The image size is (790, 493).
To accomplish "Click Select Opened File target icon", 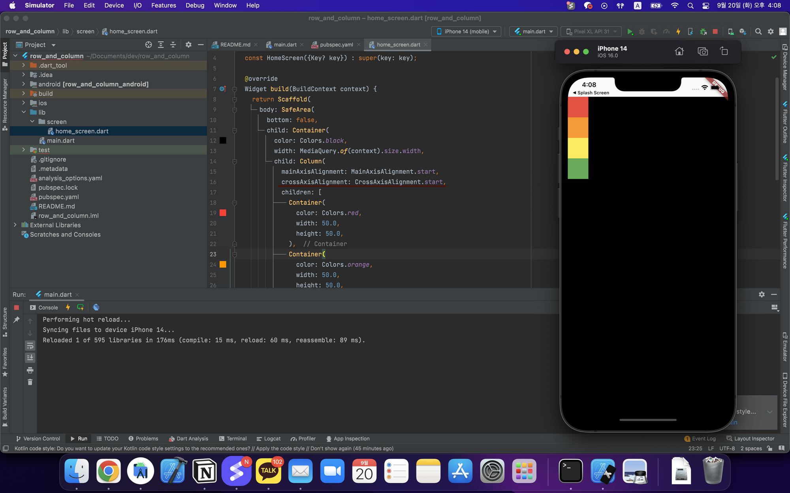I will click(x=148, y=45).
